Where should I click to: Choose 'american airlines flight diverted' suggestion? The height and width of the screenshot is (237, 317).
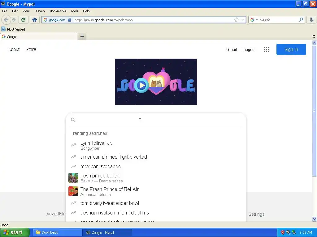click(114, 157)
